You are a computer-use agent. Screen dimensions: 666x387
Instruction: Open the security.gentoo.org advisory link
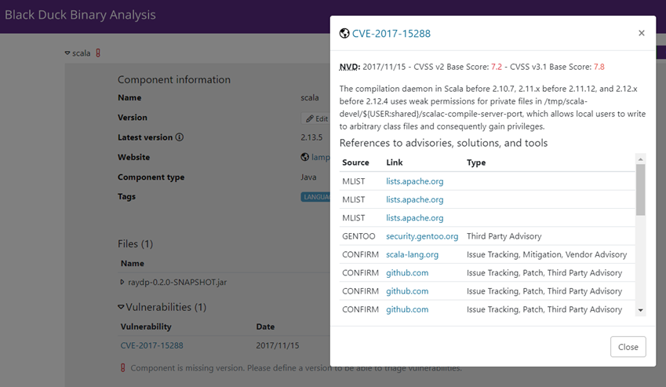(422, 236)
